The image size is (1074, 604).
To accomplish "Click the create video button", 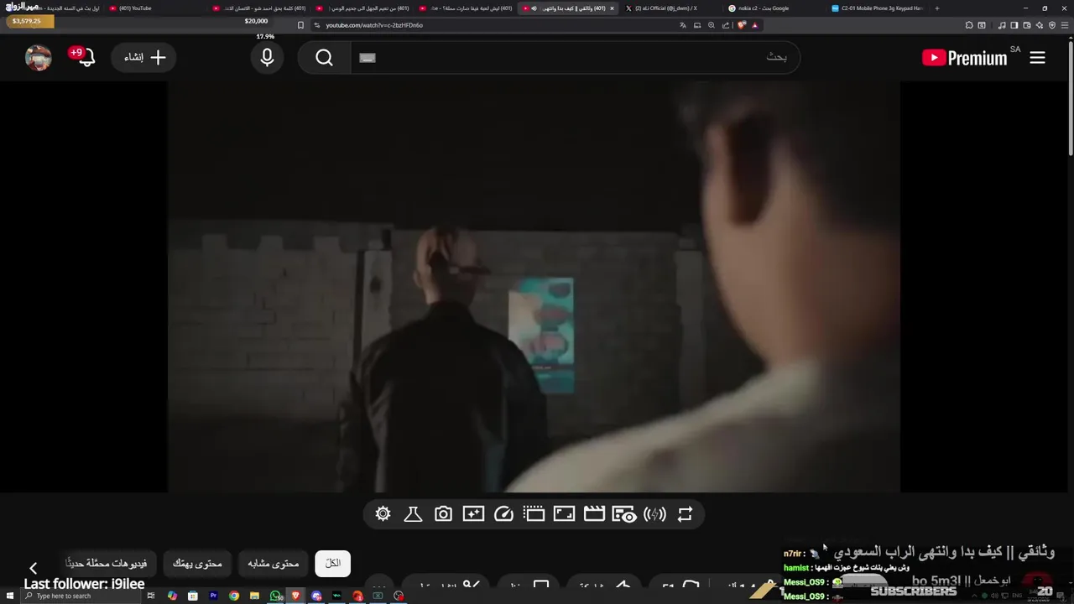I will (x=144, y=57).
